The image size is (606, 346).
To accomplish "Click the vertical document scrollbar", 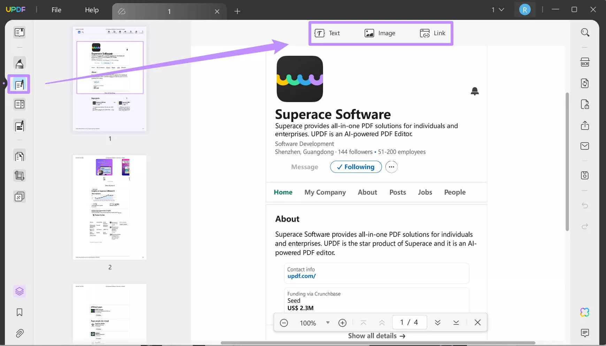I will click(567, 162).
